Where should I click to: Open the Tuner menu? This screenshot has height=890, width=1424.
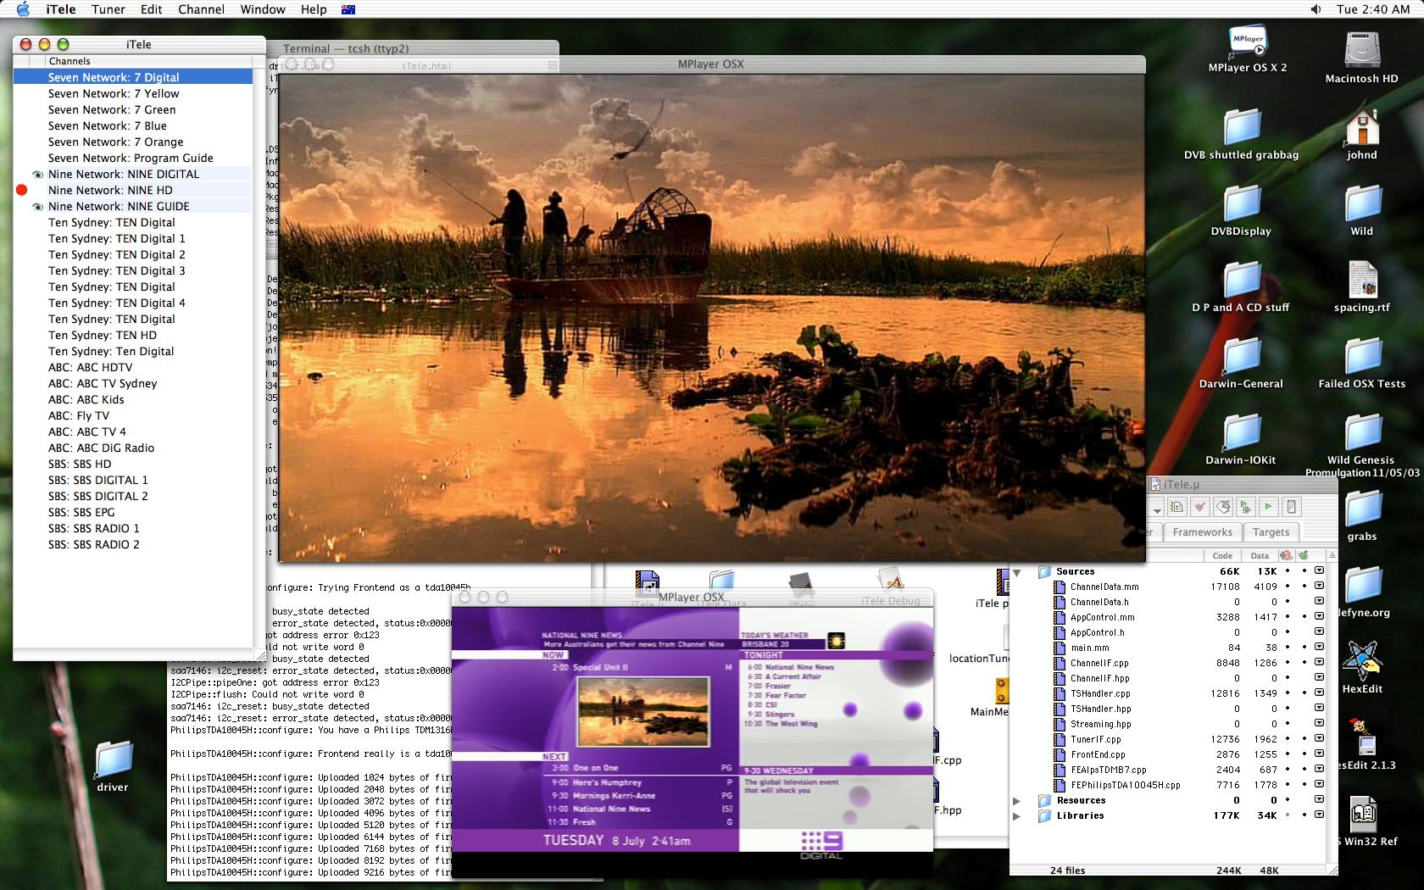108,9
